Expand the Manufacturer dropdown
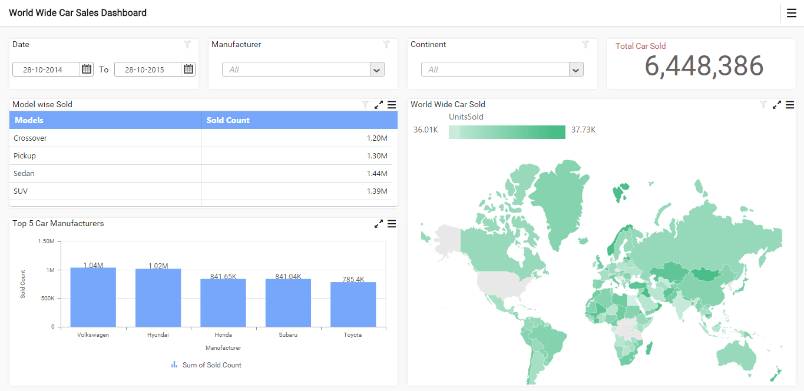This screenshot has height=391, width=804. (x=377, y=69)
